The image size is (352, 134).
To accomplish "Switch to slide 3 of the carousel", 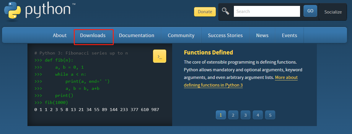I will pyautogui.click(x=245, y=115).
